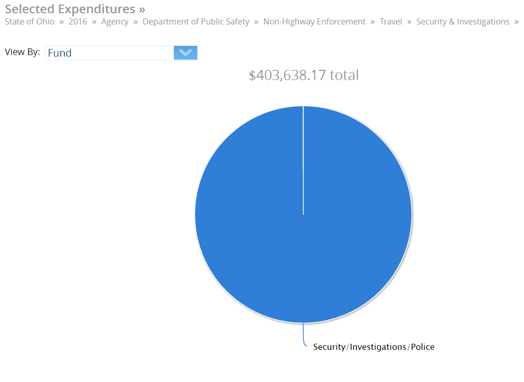524x382 pixels.
Task: Click the $403,638.17 total text
Action: (303, 75)
